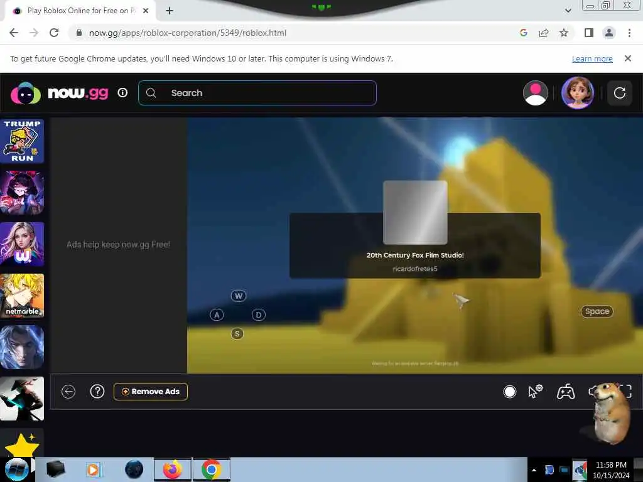643x482 pixels.
Task: Tap the W key overlay
Action: coord(239,296)
